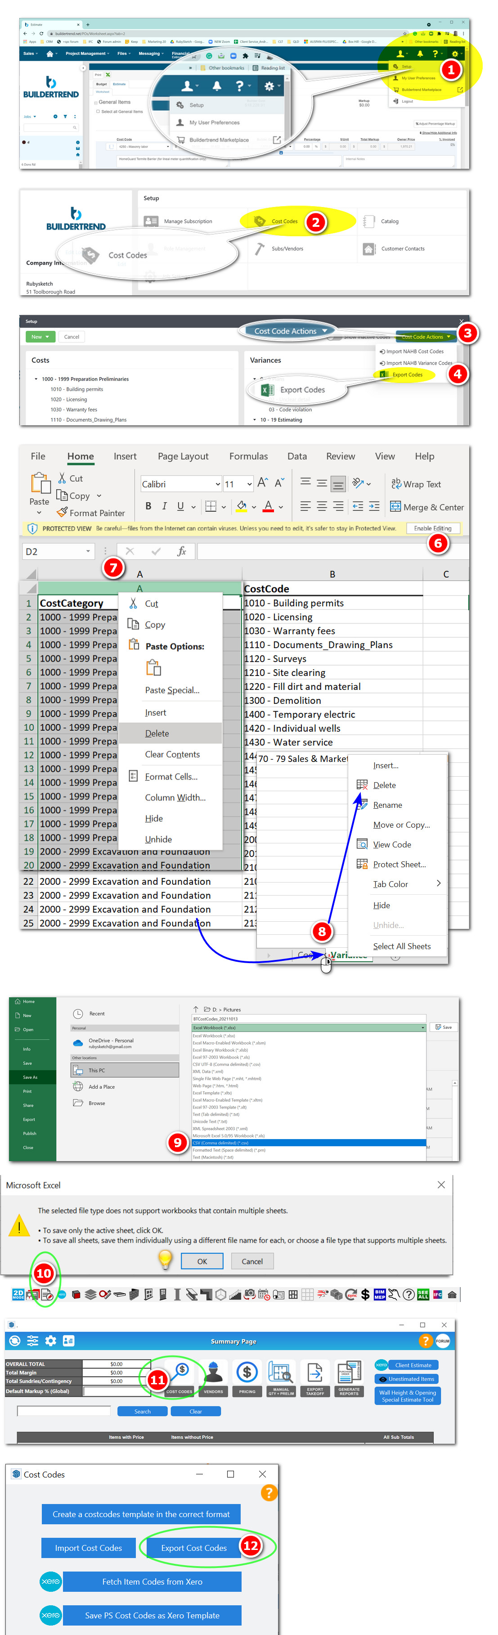The image size is (498, 1635).
Task: Click the dollar sign icon in PlusSpec toolbar
Action: [365, 1294]
